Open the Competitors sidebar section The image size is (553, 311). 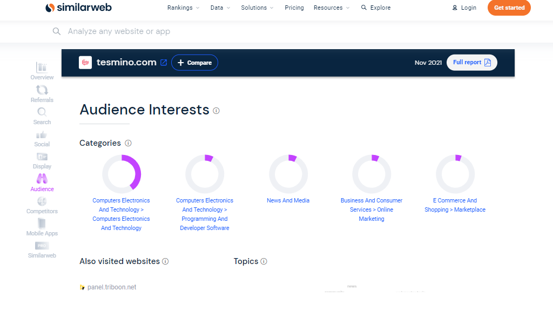pyautogui.click(x=42, y=205)
